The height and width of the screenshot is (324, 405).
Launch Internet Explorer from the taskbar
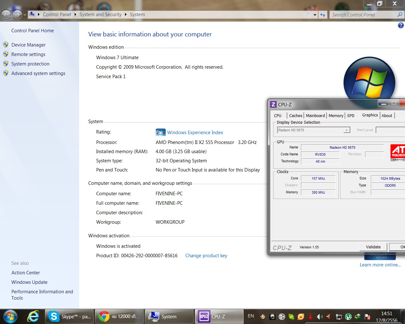pyautogui.click(x=33, y=316)
